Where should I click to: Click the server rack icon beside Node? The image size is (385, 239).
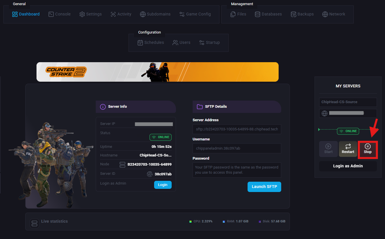pos(122,164)
